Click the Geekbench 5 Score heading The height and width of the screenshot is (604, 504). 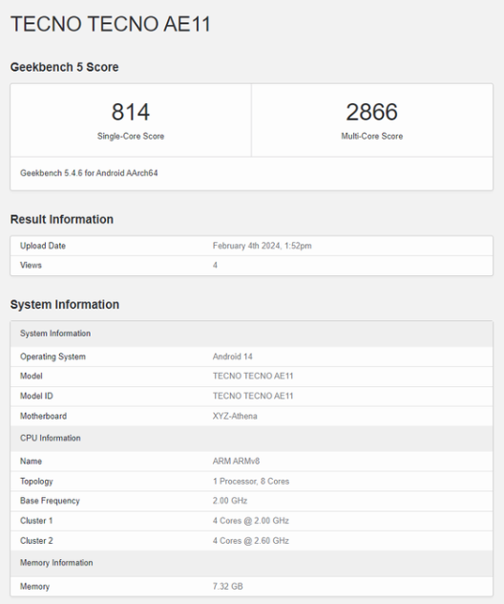tap(64, 67)
